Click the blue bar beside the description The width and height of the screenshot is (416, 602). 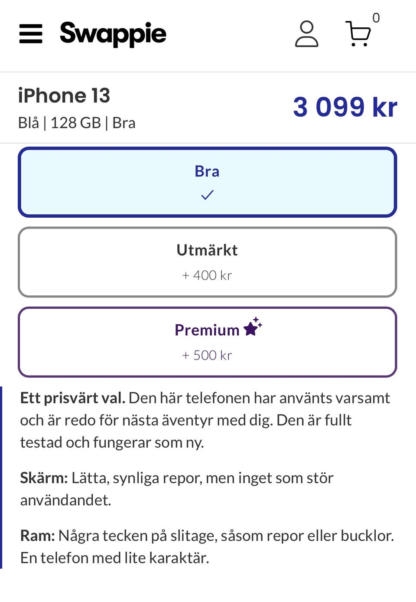[x=1, y=477]
